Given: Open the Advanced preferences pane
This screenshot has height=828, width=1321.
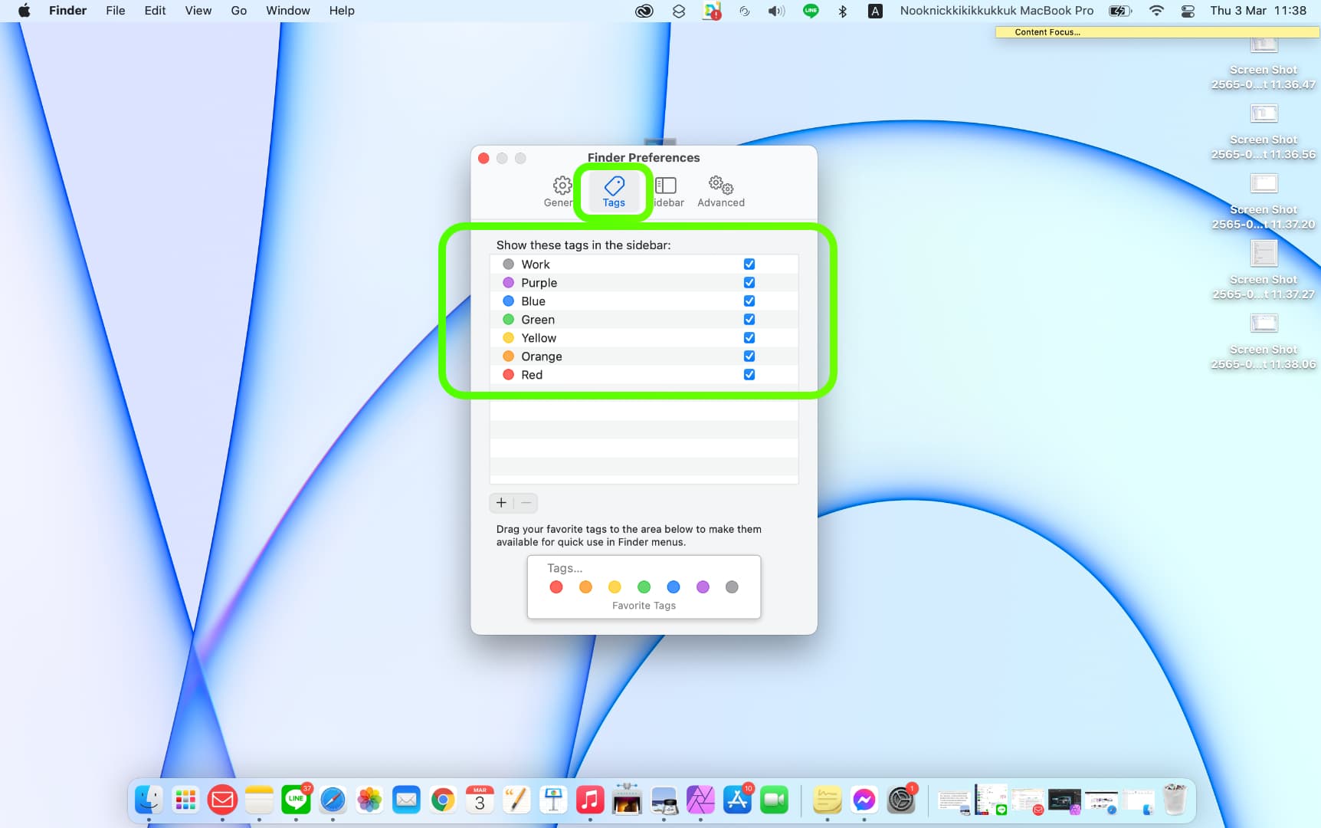Looking at the screenshot, I should (x=720, y=191).
